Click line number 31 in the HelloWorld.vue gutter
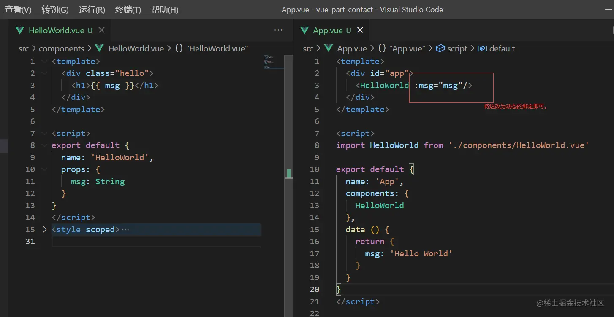Viewport: 614px width, 317px height. click(30, 242)
